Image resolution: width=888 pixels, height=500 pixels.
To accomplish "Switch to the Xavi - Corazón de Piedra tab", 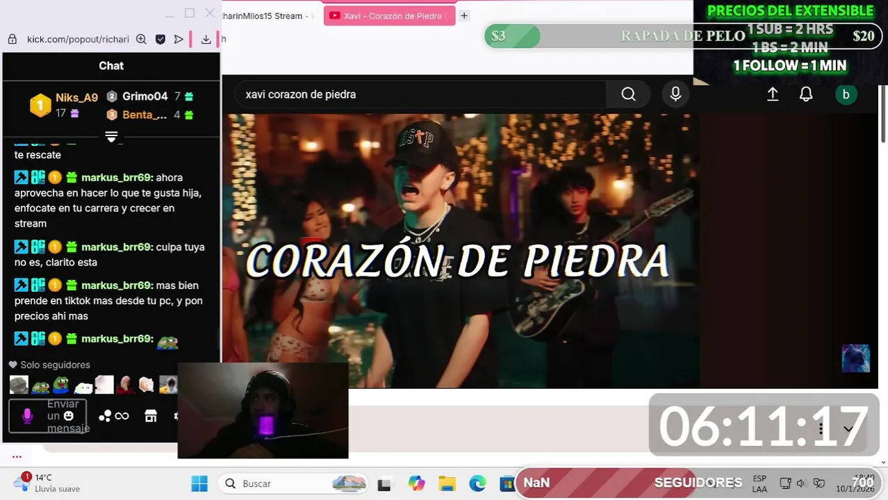I will (389, 15).
